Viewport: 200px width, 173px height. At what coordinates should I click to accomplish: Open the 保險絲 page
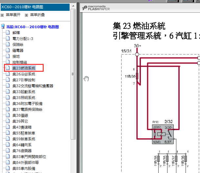(18, 45)
